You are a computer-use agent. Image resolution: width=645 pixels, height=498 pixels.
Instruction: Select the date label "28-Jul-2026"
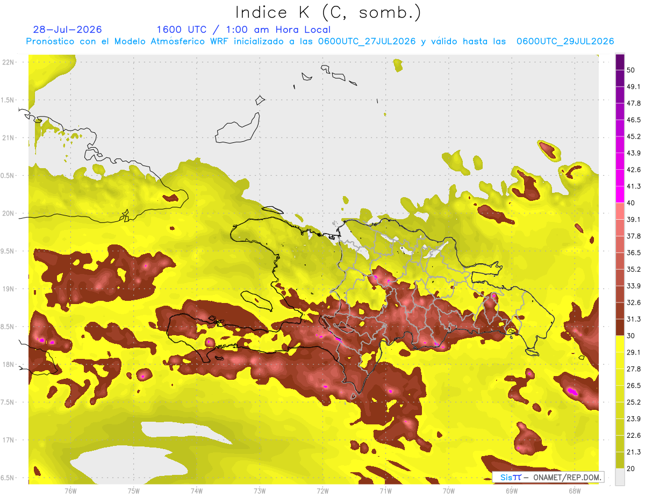(67, 30)
